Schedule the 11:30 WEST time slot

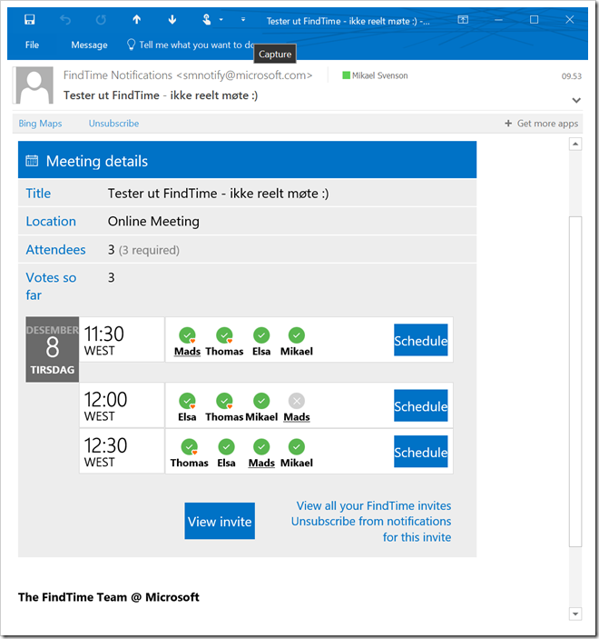pyautogui.click(x=421, y=340)
